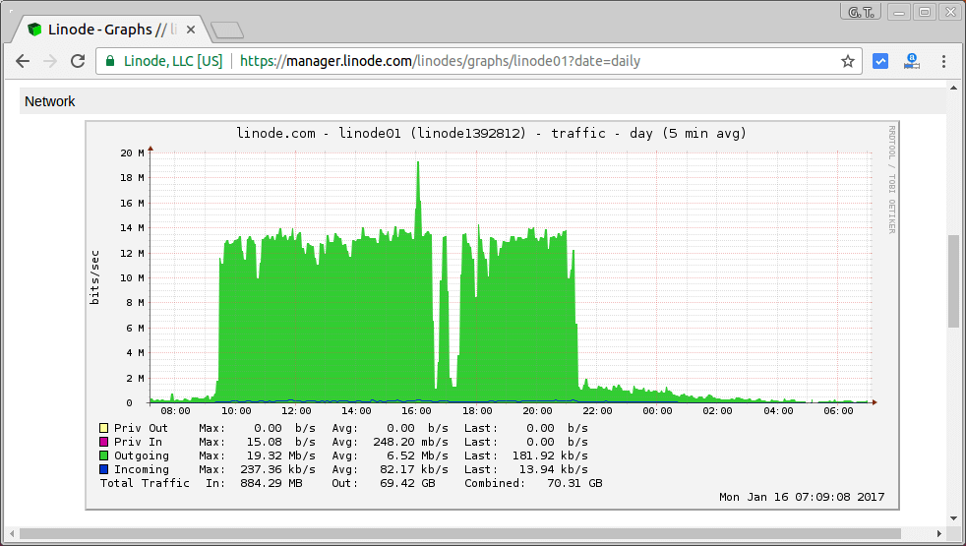Click the blue checkmark extension icon
The width and height of the screenshot is (966, 546).
(880, 61)
